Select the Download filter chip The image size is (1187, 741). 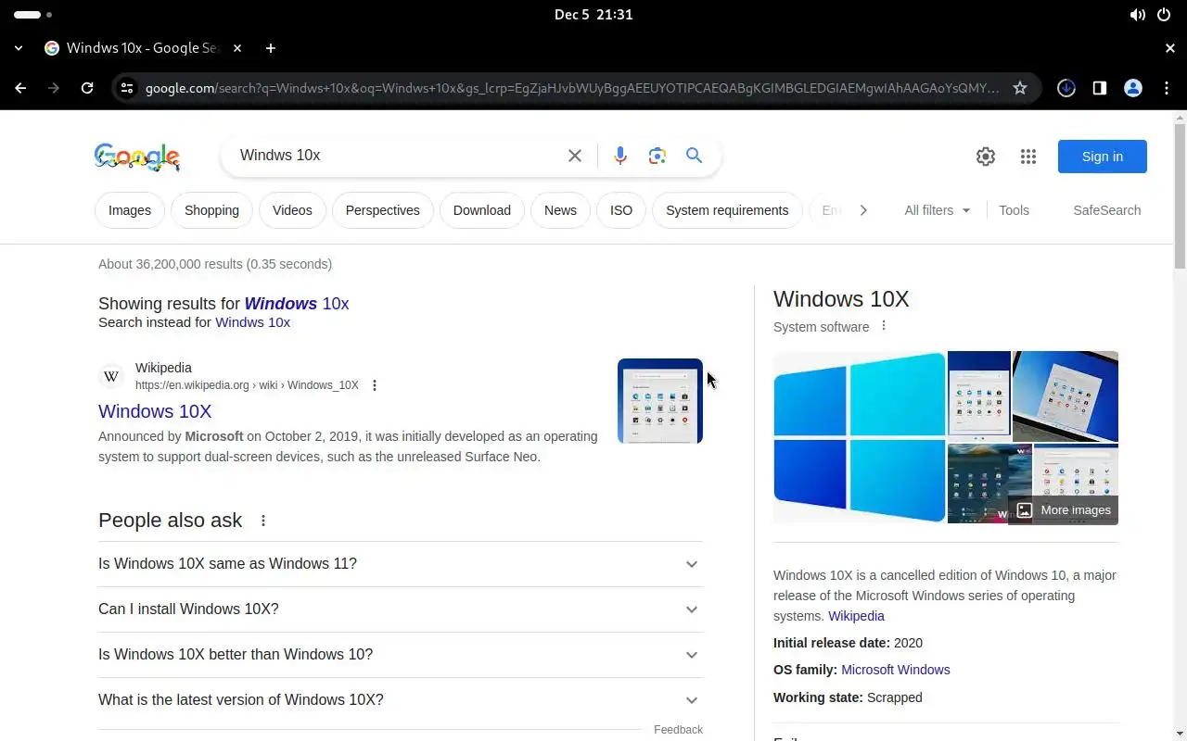482,210
